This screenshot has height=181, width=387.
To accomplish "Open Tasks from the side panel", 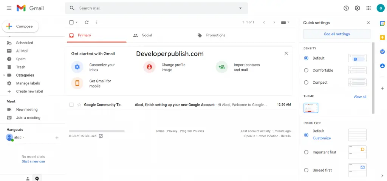I will point(382,52).
